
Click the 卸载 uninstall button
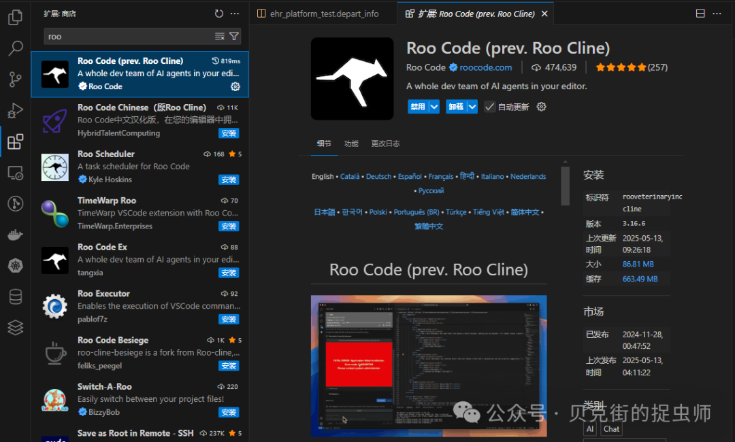coord(456,107)
